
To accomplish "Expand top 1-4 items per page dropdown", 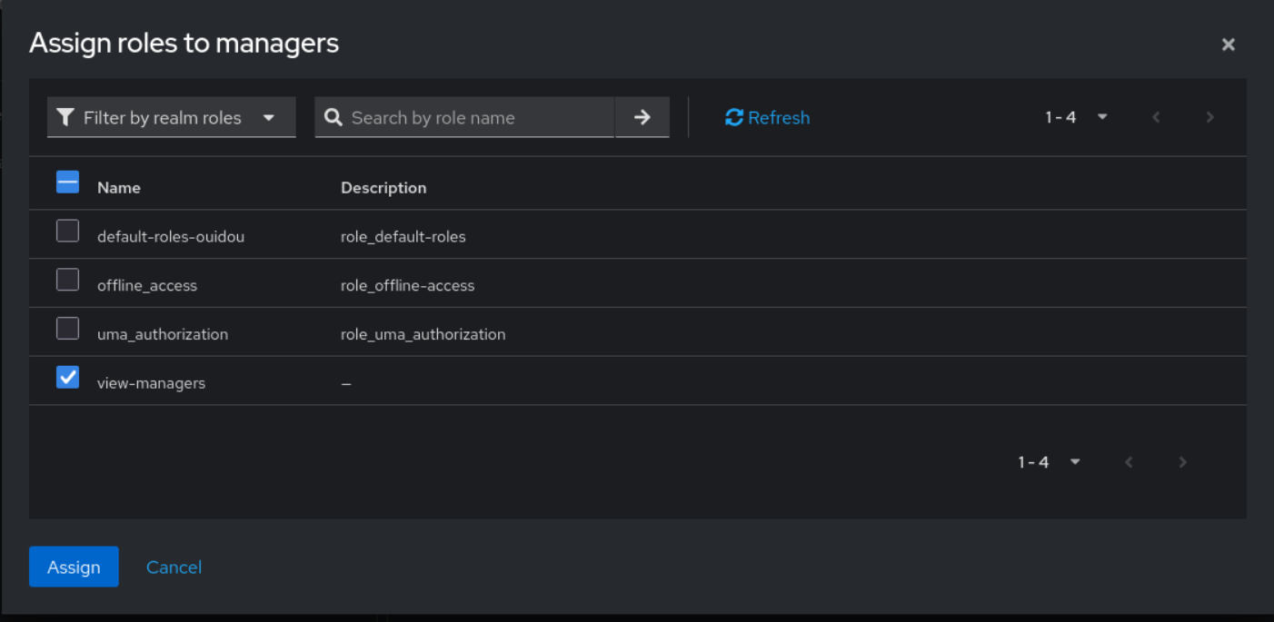I will [x=1076, y=117].
